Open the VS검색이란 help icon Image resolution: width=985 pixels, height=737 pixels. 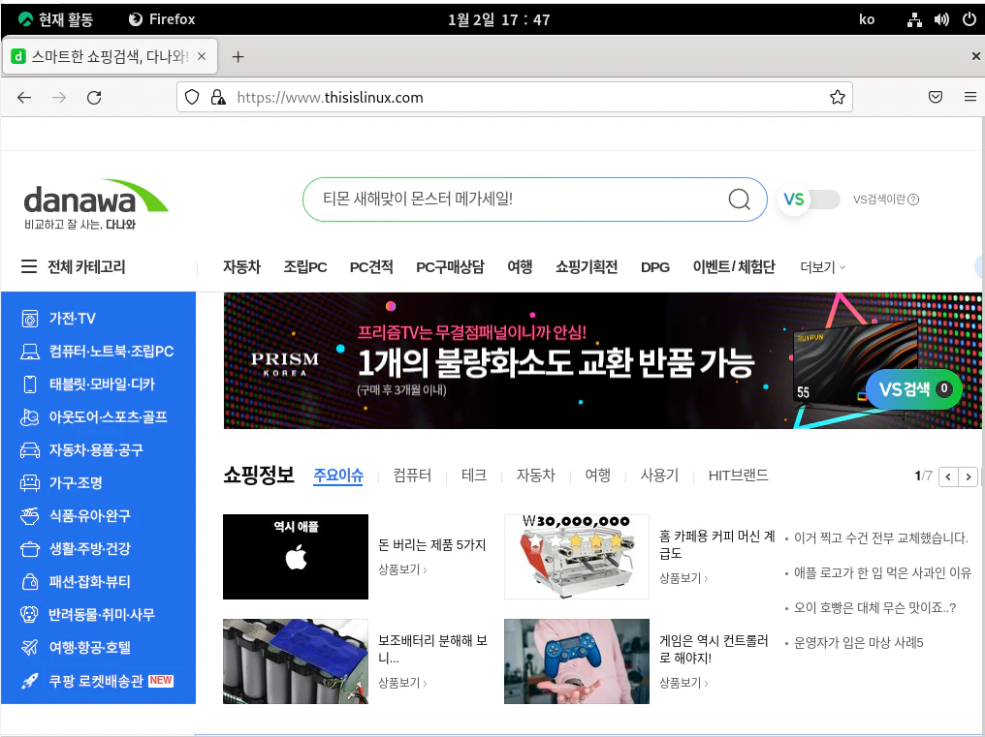(x=913, y=200)
